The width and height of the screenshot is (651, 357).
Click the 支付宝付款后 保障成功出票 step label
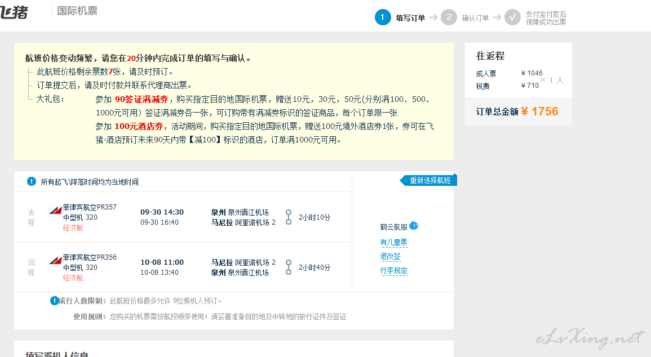point(546,18)
